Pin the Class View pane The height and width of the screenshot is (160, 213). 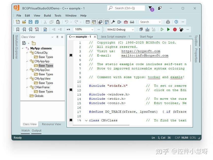coord(57,37)
